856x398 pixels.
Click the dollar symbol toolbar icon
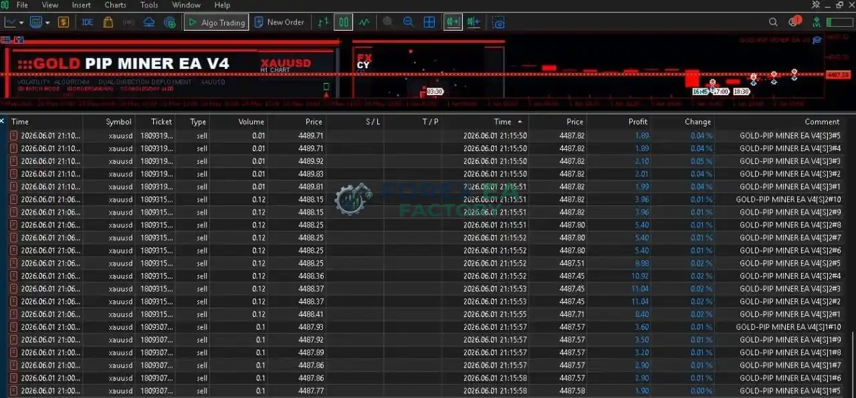(x=63, y=22)
